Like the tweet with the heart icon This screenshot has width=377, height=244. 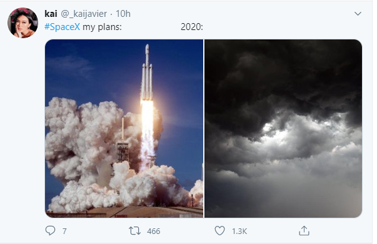point(219,230)
